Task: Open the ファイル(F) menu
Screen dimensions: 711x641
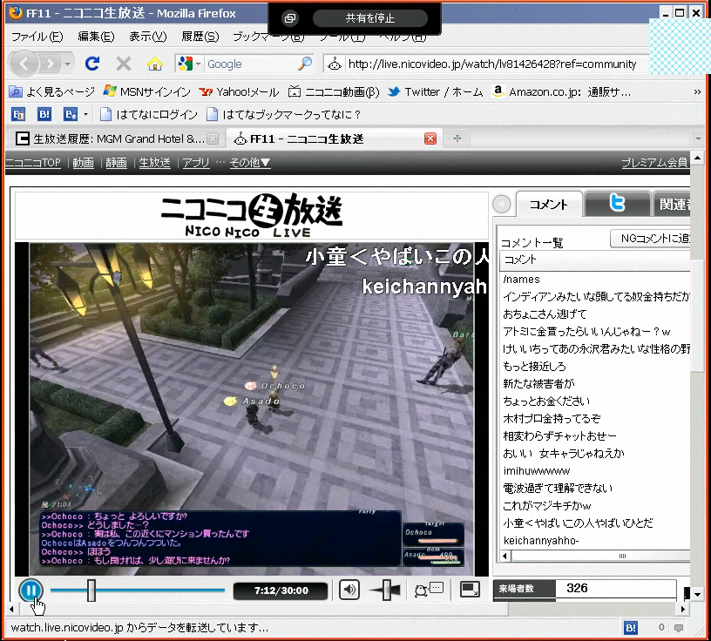Action: (x=37, y=37)
